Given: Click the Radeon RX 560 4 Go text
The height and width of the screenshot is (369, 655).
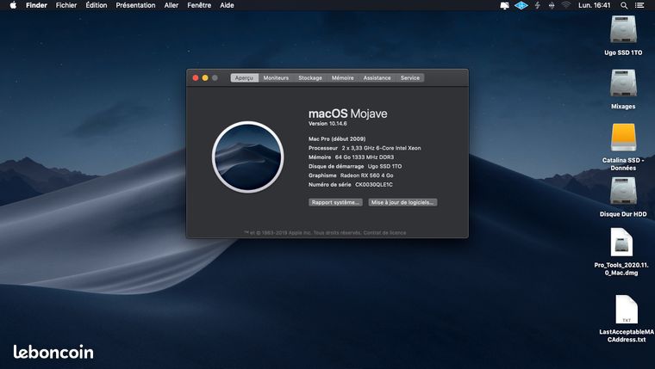Looking at the screenshot, I should (367, 175).
